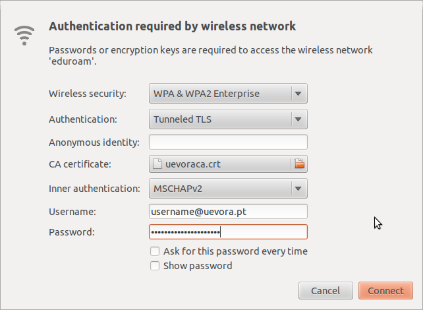Click the Username field with username@uevora.pt
The height and width of the screenshot is (310, 423).
tap(228, 211)
